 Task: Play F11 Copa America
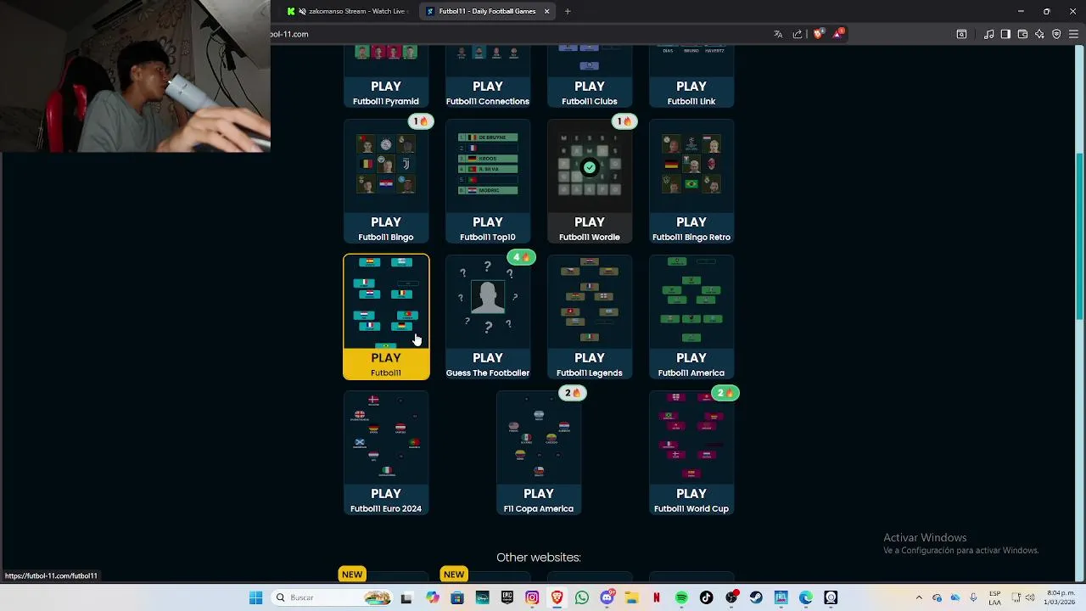pyautogui.click(x=539, y=453)
